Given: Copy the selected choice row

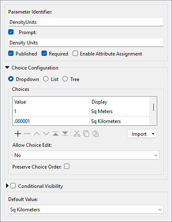Looking at the screenshot, I should click(x=86, y=134).
